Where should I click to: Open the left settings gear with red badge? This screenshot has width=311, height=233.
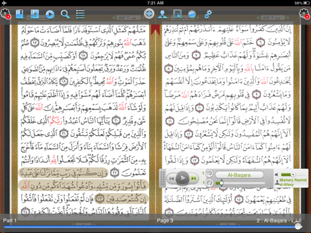coord(6,14)
